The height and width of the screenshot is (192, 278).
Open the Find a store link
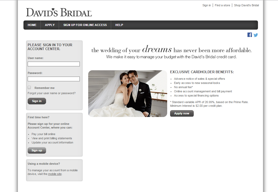(222, 5)
